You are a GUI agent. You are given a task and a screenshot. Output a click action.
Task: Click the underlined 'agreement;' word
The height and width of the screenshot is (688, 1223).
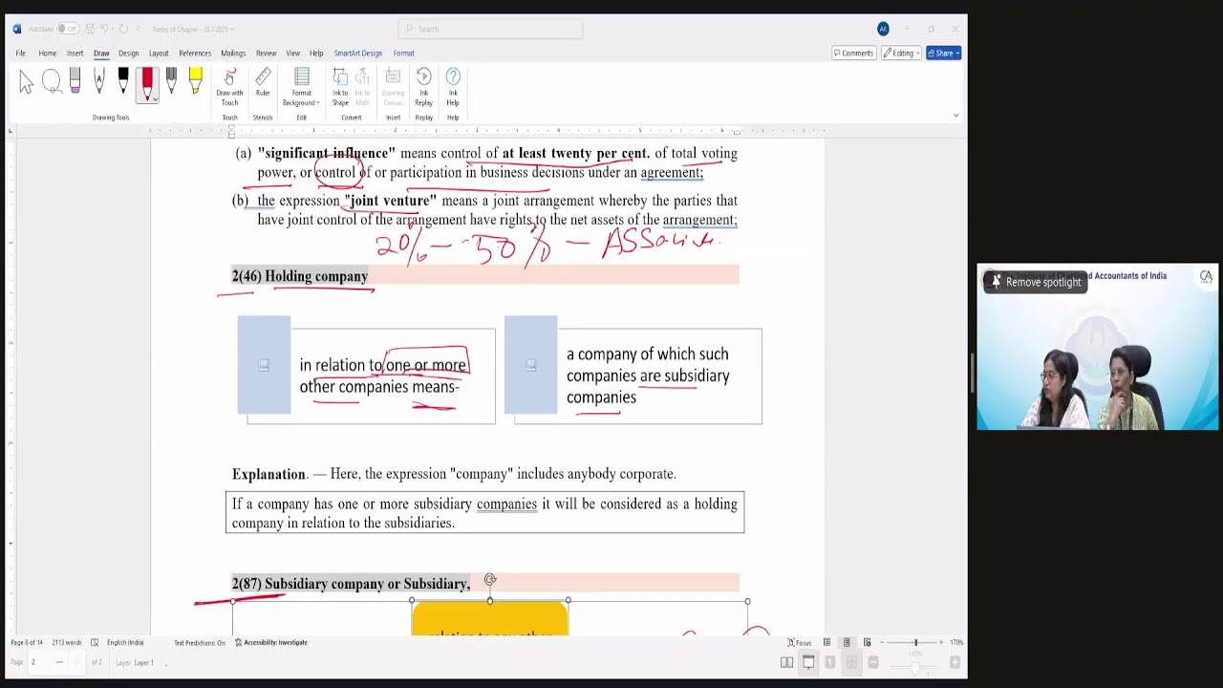(x=672, y=173)
